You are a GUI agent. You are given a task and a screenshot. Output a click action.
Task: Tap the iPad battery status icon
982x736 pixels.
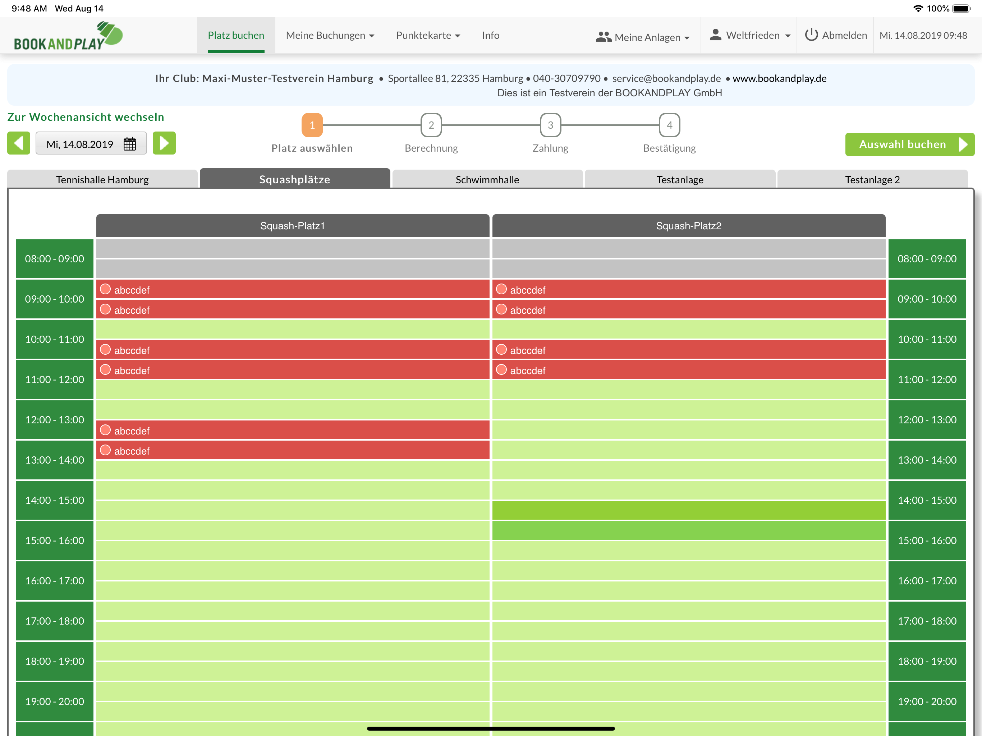point(962,8)
